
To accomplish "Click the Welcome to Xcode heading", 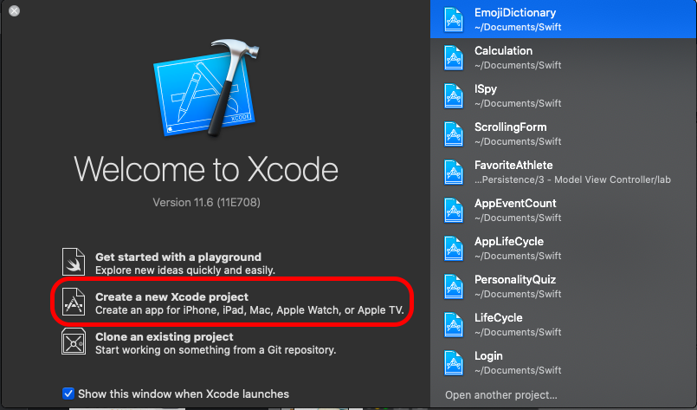I will (x=206, y=169).
